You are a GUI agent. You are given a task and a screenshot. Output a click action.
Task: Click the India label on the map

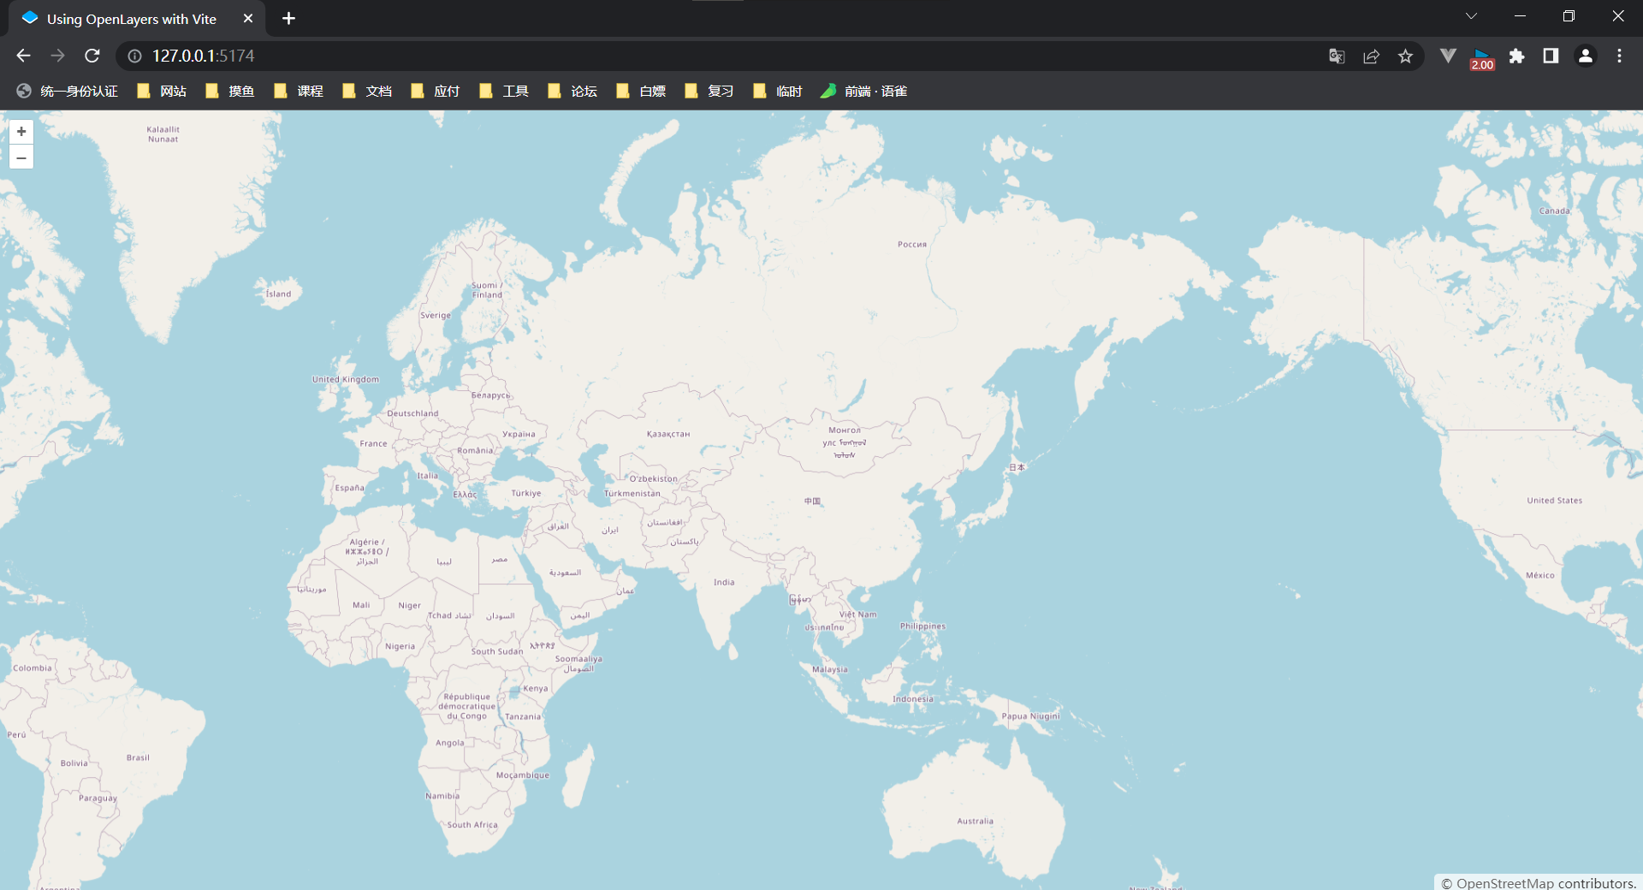(x=724, y=582)
